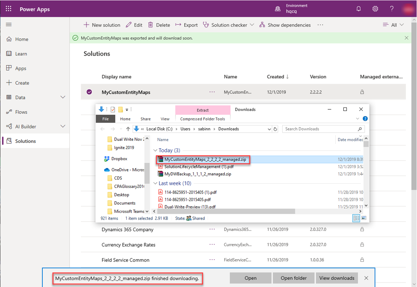Select the Flows icon in navigation
This screenshot has width=417, height=287.
(x=23, y=112)
